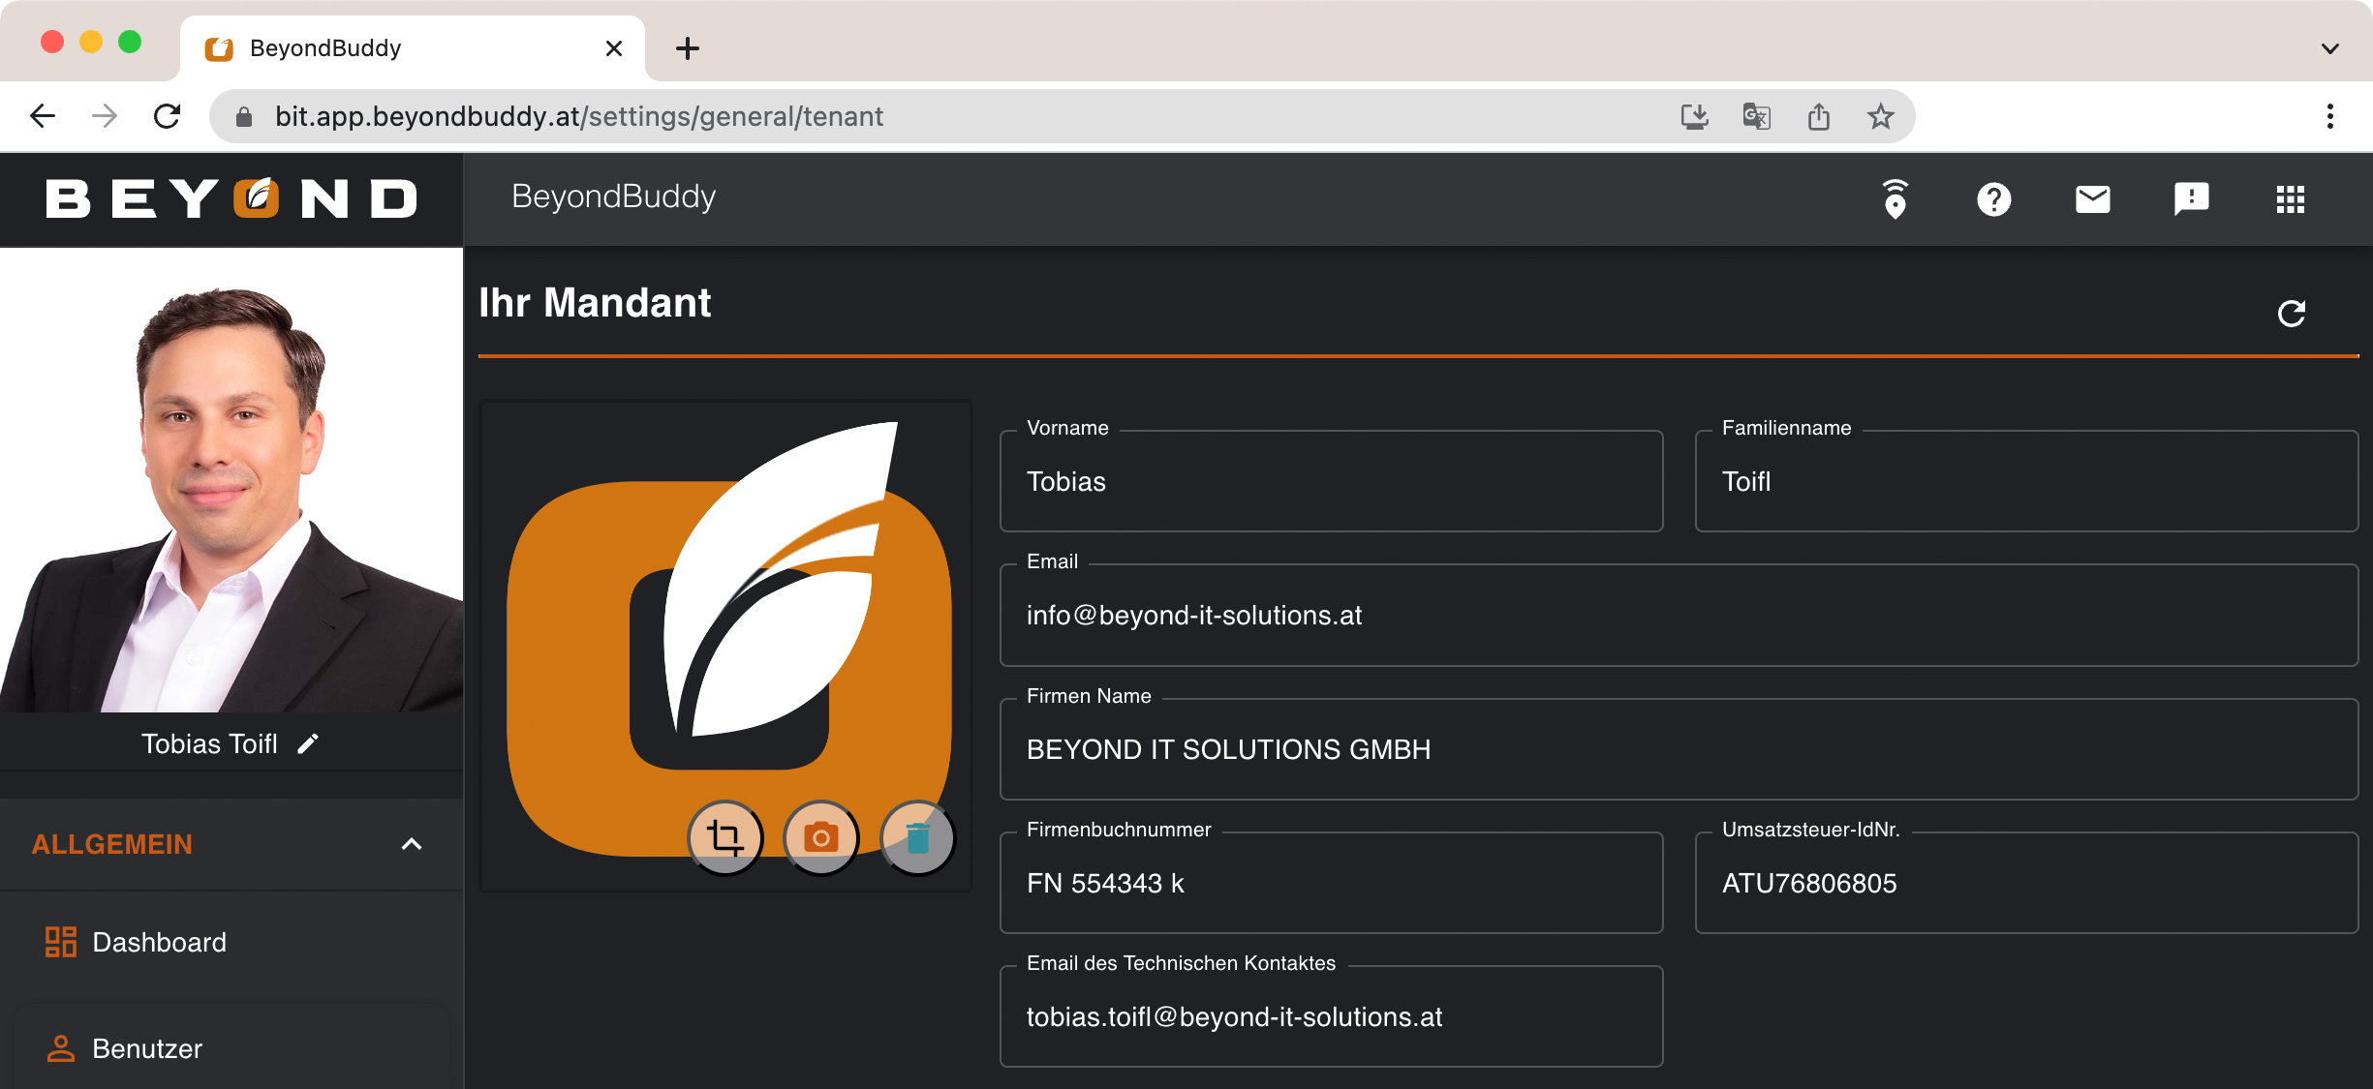
Task: Click the location beacon icon in header
Action: point(1895,198)
